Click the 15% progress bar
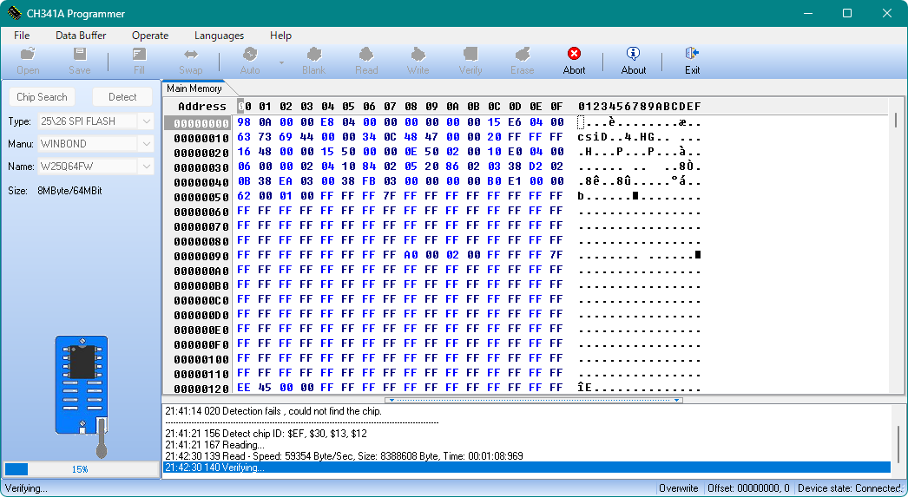Screen dimensions: 908x497 [x=81, y=469]
